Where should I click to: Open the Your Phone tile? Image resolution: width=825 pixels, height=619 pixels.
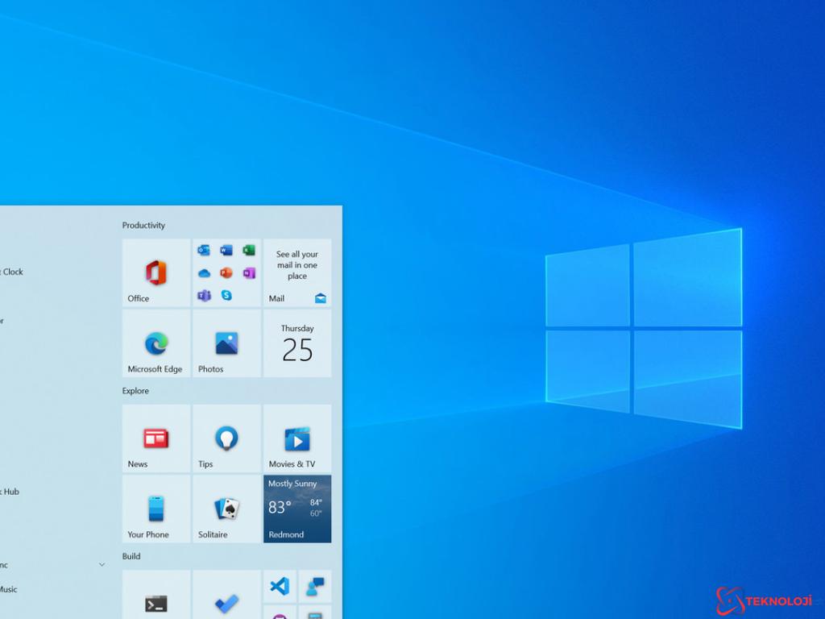coord(156,509)
